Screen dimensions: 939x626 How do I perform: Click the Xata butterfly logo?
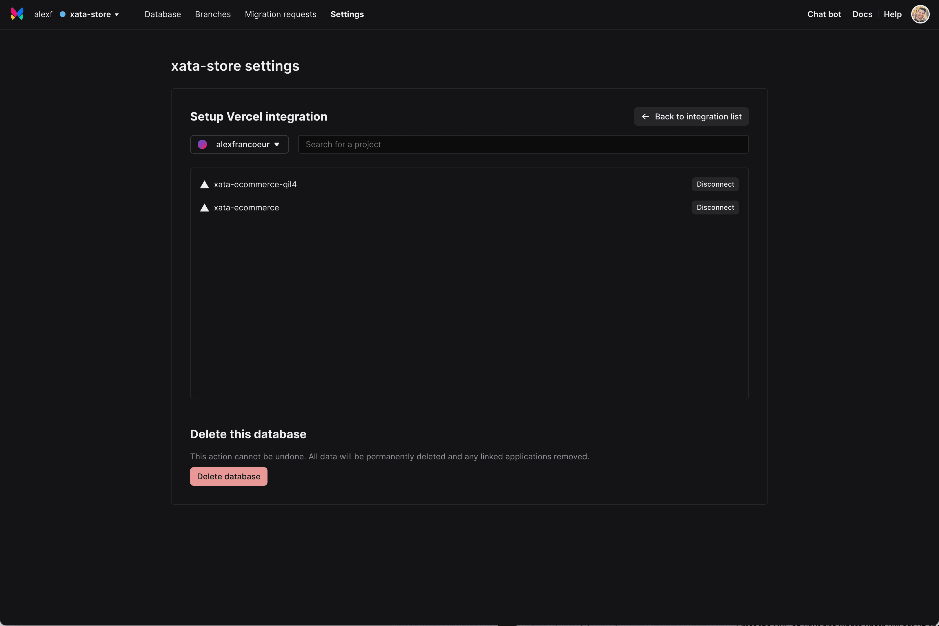(x=17, y=14)
